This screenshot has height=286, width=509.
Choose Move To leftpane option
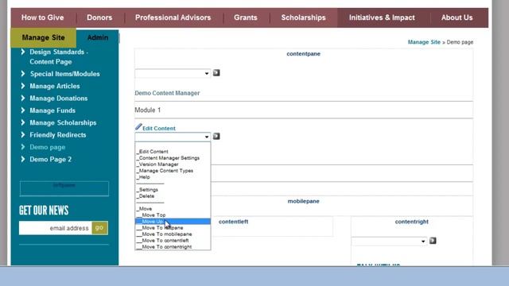click(x=173, y=228)
